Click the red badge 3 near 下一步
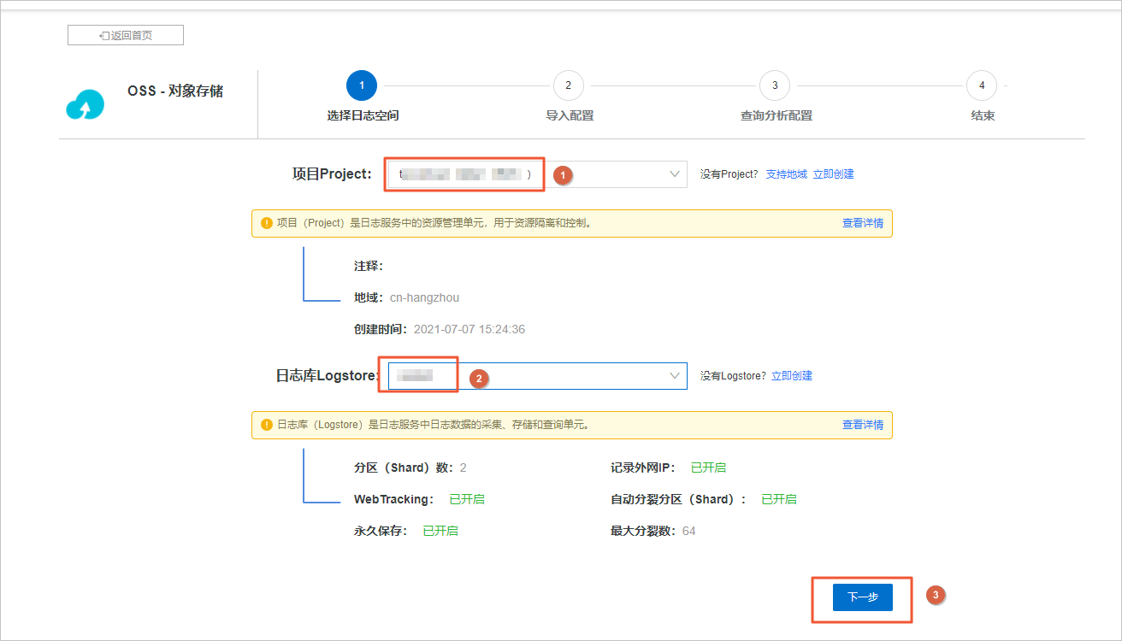The height and width of the screenshot is (641, 1122). (x=935, y=595)
